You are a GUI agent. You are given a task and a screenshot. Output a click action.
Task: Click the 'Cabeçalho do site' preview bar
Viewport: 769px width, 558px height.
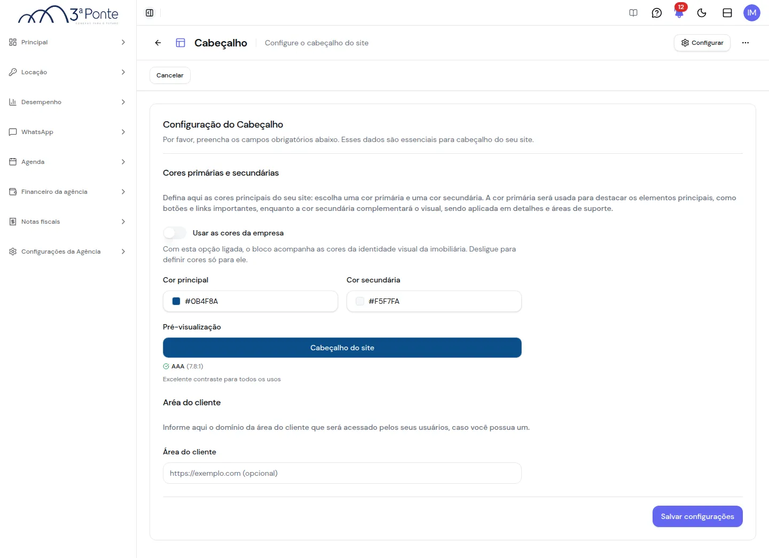[342, 348]
